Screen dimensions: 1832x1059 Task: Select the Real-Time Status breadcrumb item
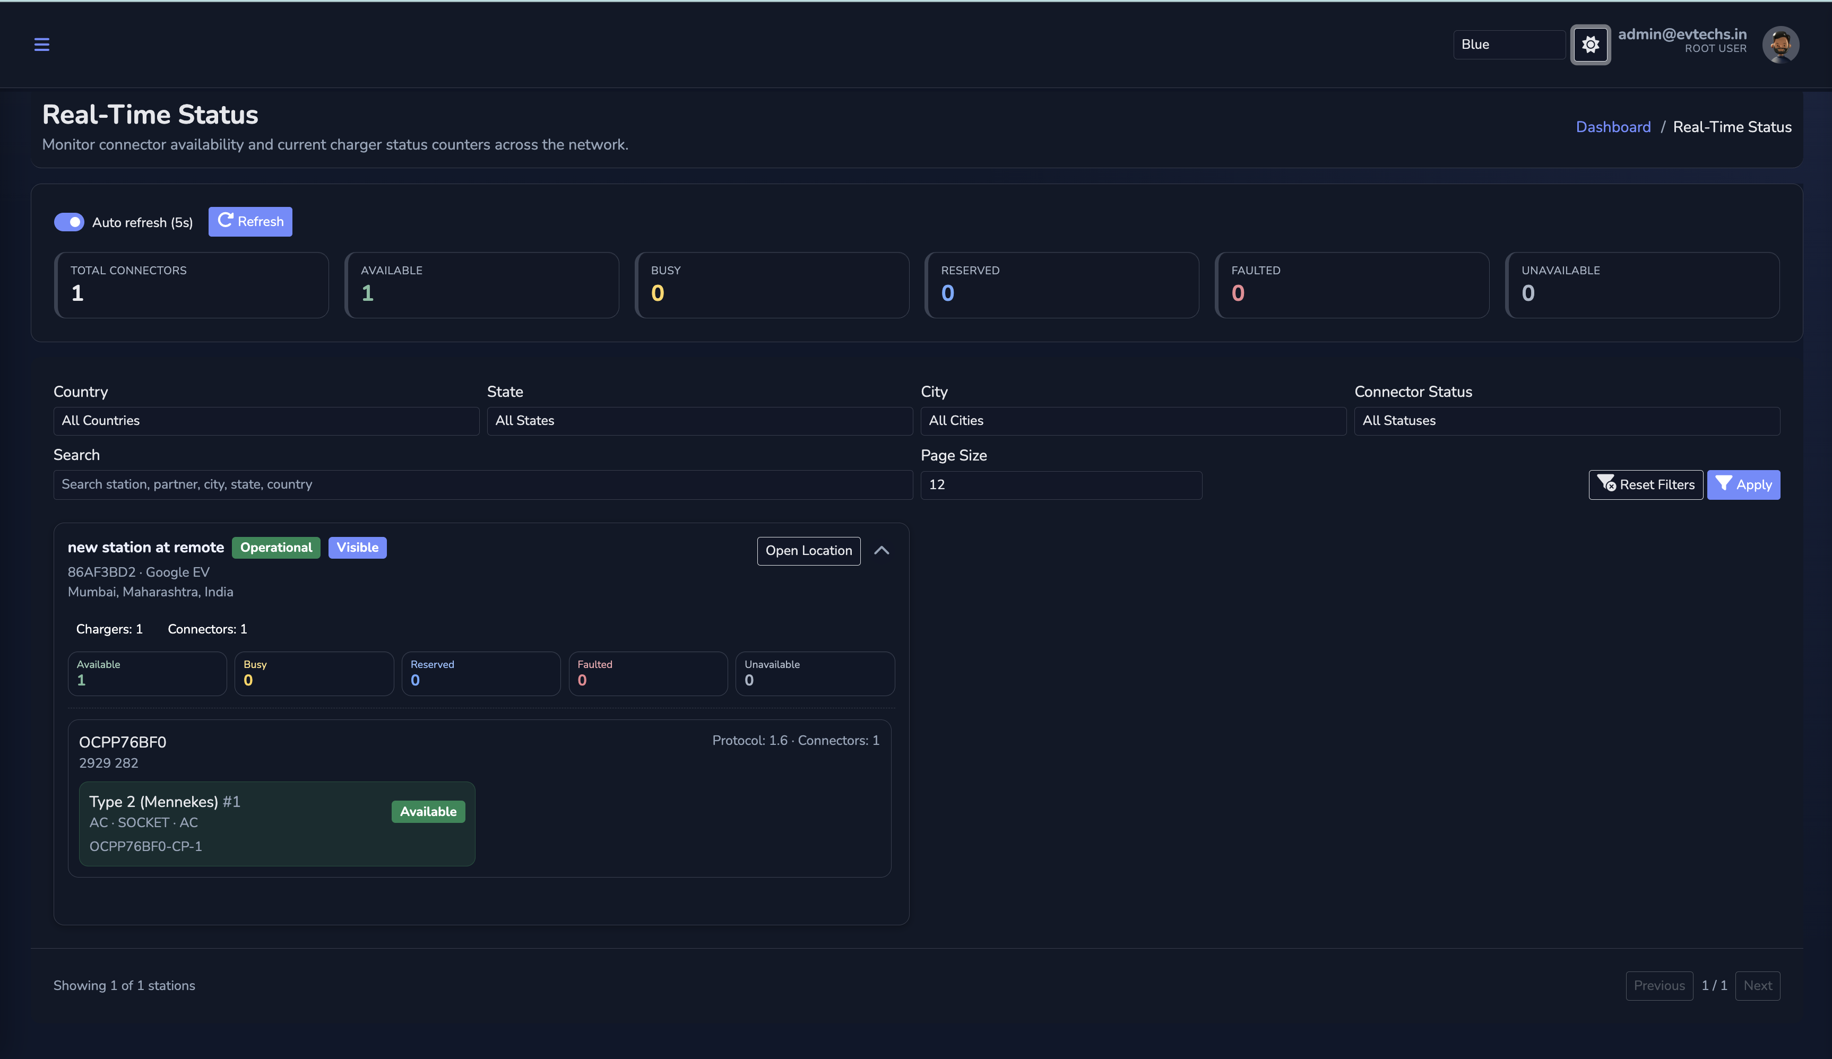pyautogui.click(x=1732, y=126)
